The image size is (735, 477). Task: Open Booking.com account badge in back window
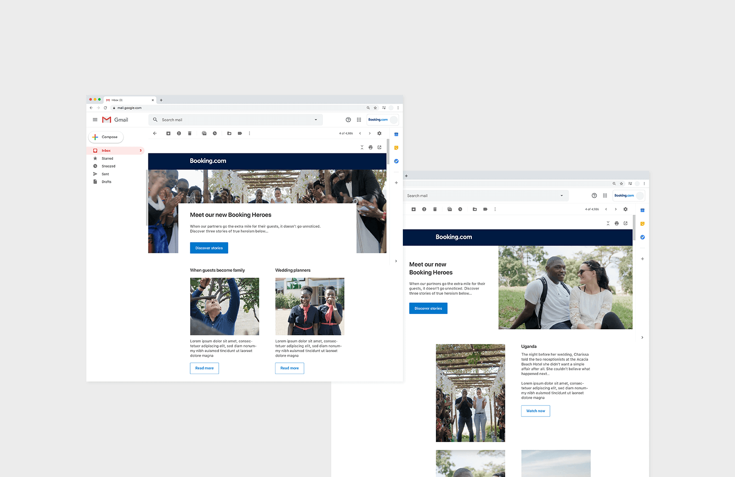(x=629, y=196)
